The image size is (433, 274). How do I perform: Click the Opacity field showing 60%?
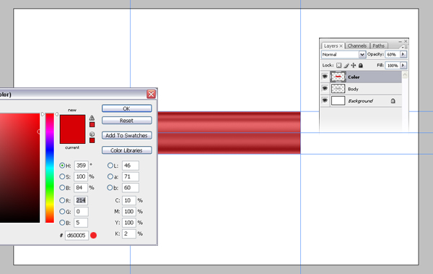[393, 54]
